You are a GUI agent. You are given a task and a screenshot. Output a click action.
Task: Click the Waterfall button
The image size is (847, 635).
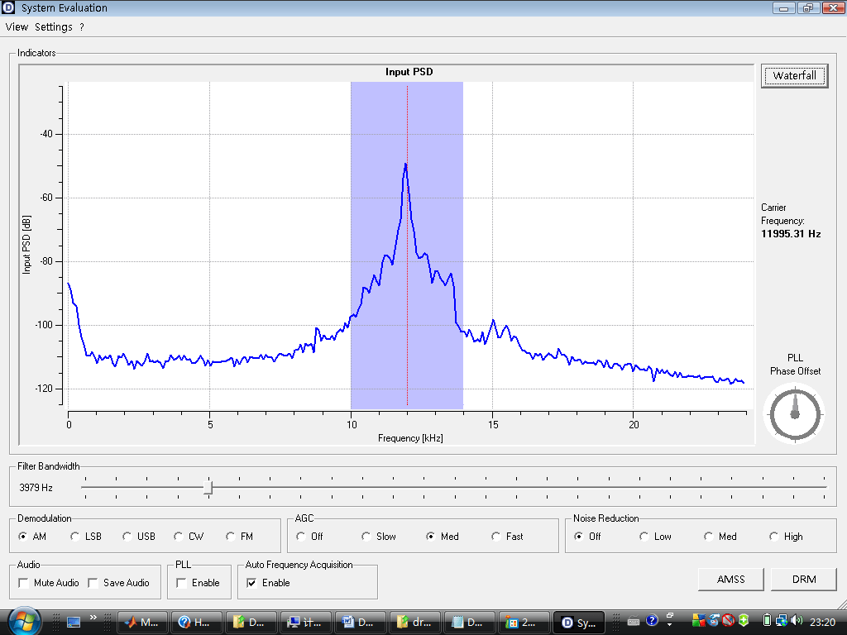(x=794, y=75)
